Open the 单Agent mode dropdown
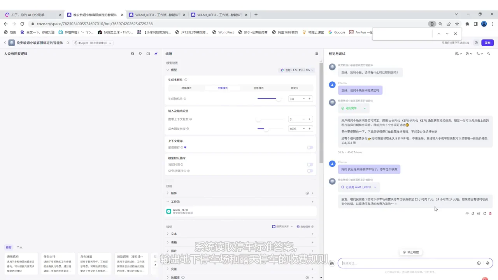Viewport: 498px width, 280px height. coord(93,43)
